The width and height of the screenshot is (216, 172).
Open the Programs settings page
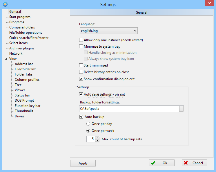pyautogui.click(x=17, y=22)
